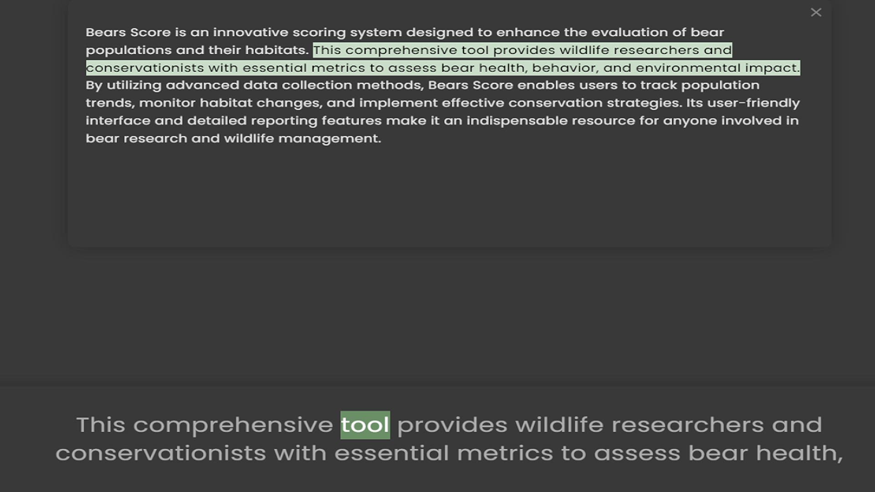Click the word "This" starting the bottom caption
This screenshot has height=492, width=875.
101,425
